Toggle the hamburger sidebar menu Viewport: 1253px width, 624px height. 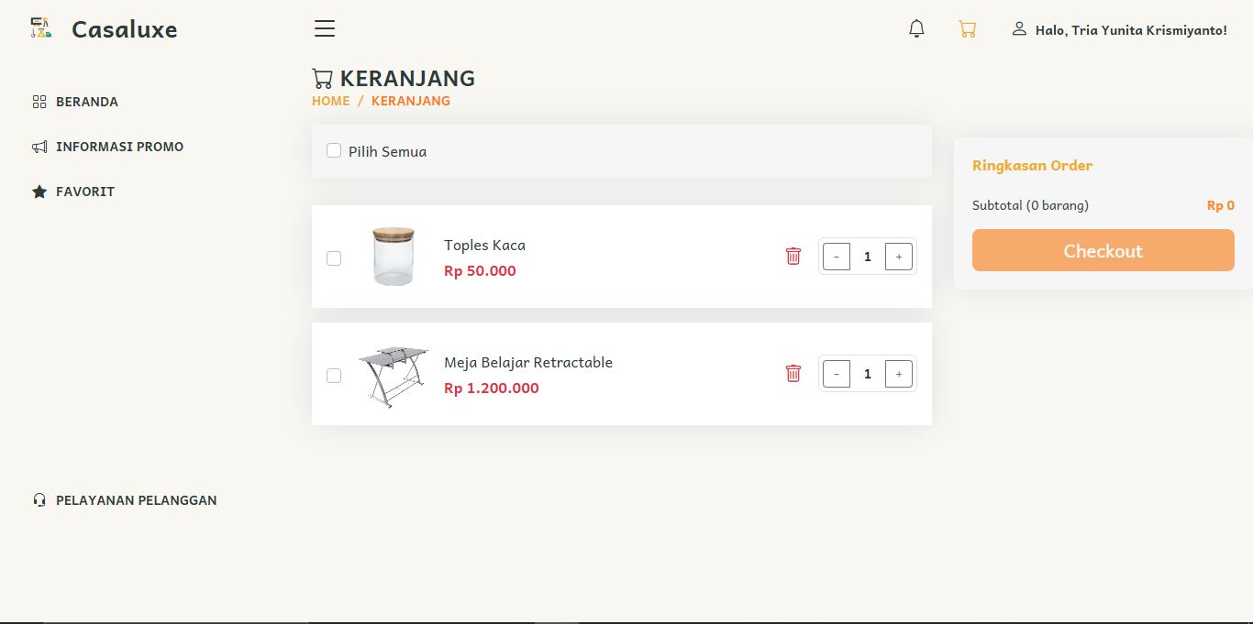(325, 29)
